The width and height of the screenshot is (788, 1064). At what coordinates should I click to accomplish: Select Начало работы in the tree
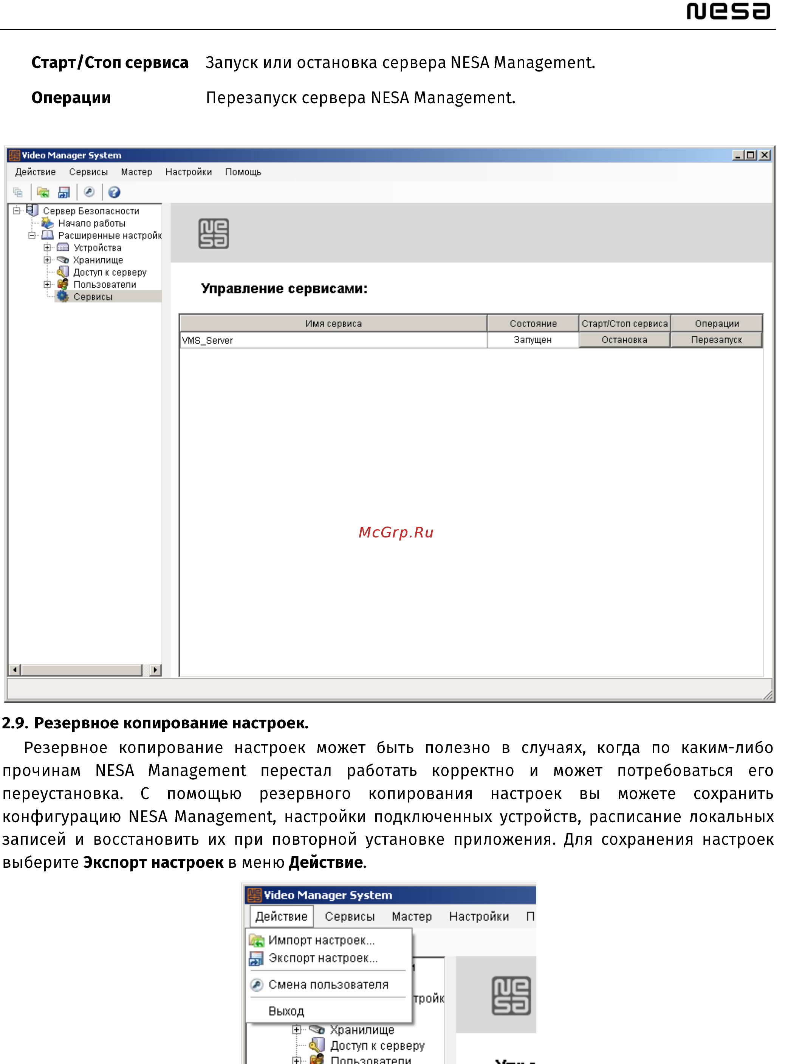point(91,223)
